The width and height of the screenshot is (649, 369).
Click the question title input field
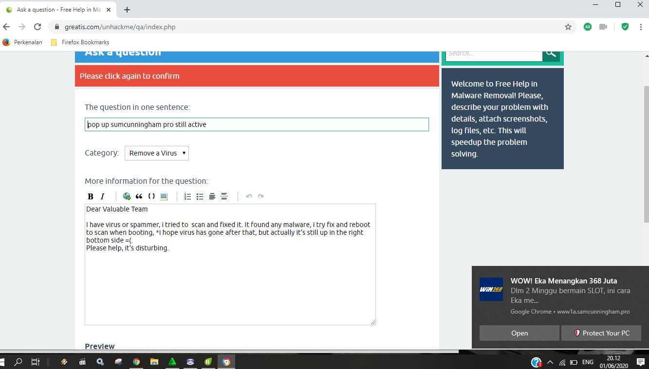[x=257, y=124]
